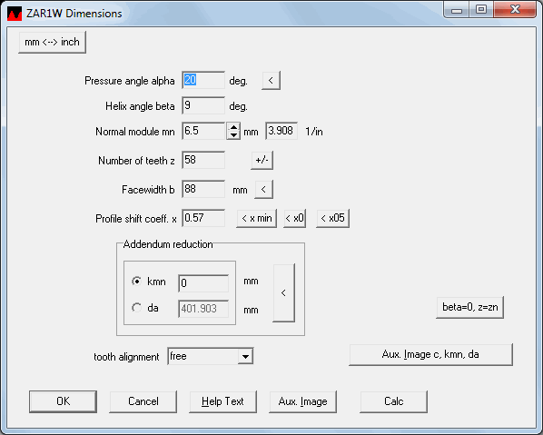Open Aux. Image c, kmn, da
The height and width of the screenshot is (435, 543).
click(430, 355)
